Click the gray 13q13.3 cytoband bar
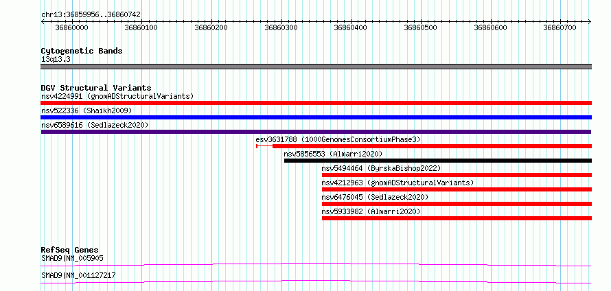The width and height of the screenshot is (611, 291). tap(316, 67)
